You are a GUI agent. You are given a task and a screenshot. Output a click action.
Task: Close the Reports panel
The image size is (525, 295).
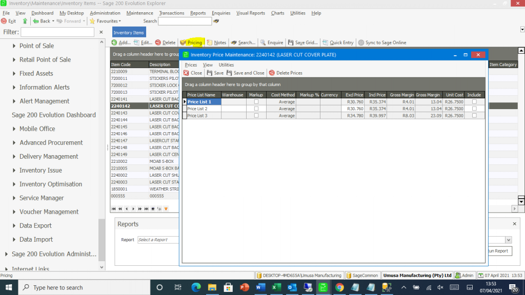click(x=515, y=224)
